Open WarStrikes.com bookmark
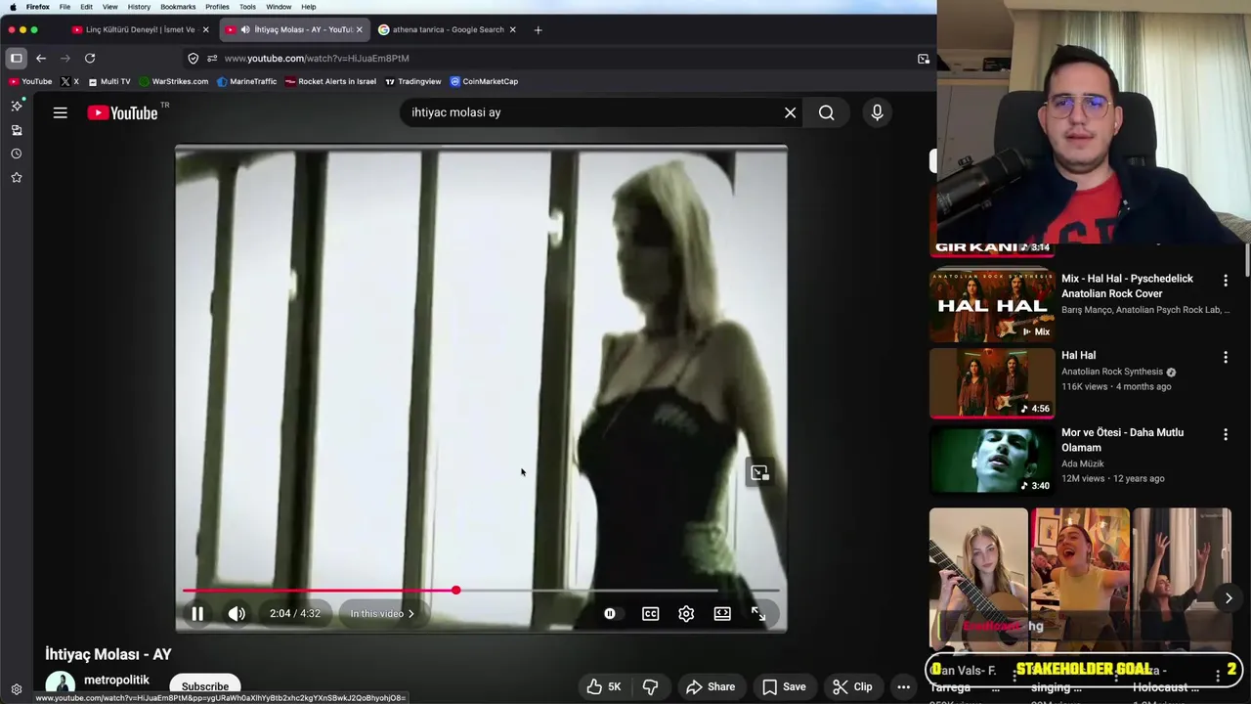This screenshot has height=704, width=1251. 174,82
